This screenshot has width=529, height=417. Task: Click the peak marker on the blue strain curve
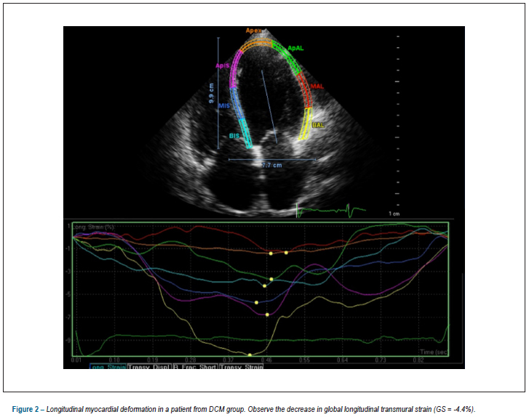[256, 302]
